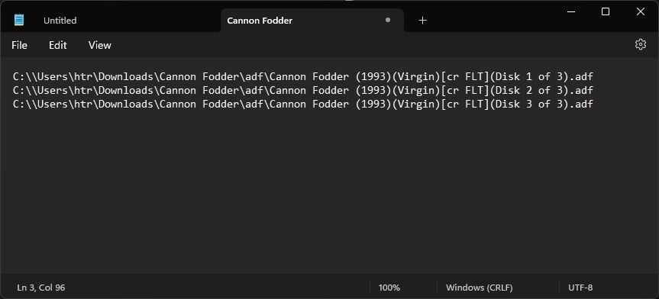Switch to the Untitled tab

pyautogui.click(x=60, y=21)
